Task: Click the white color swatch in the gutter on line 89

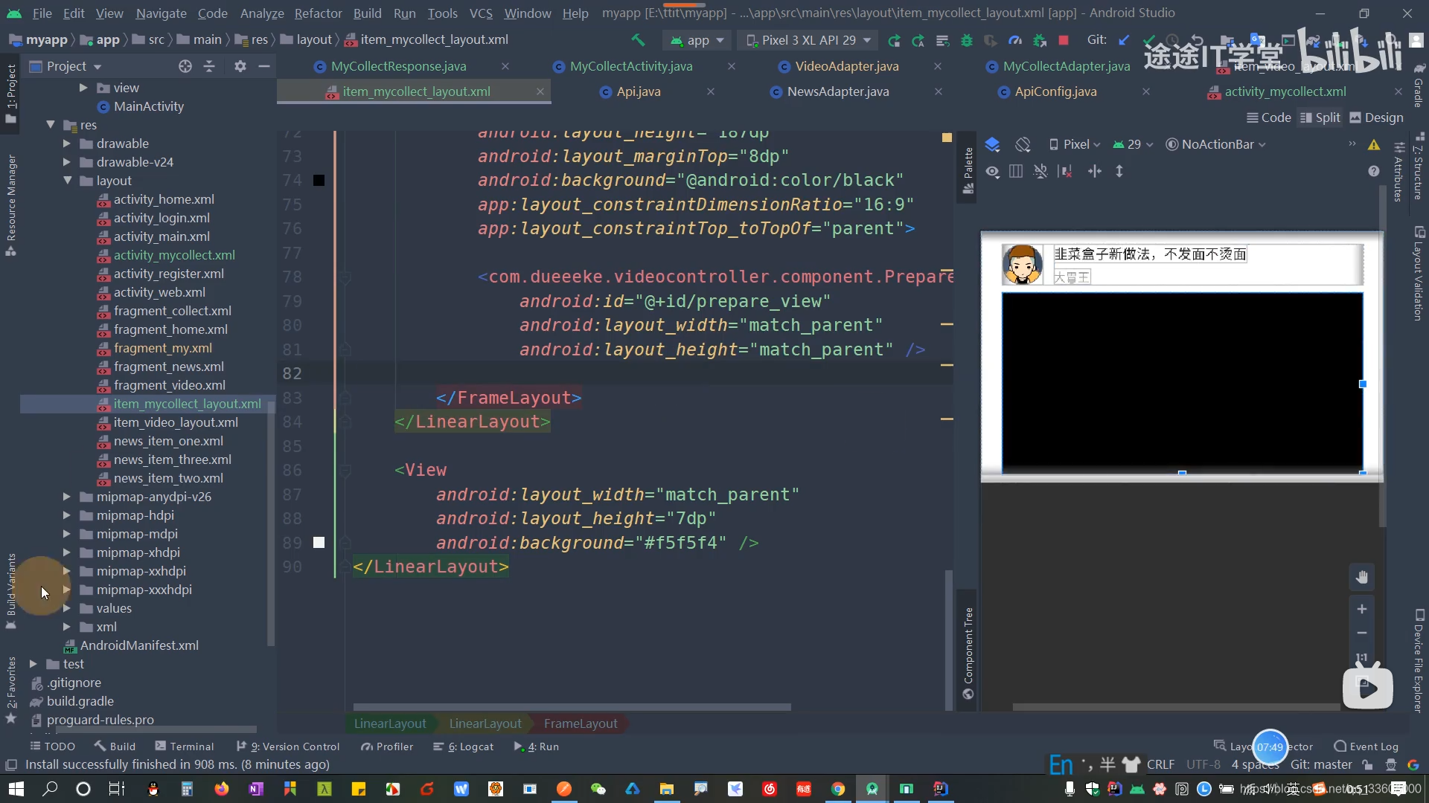Action: [x=319, y=543]
